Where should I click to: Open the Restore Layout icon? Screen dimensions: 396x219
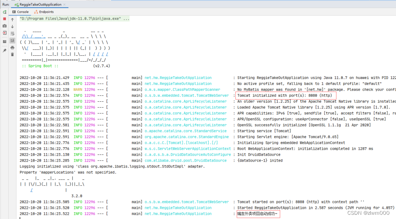click(x=5, y=42)
